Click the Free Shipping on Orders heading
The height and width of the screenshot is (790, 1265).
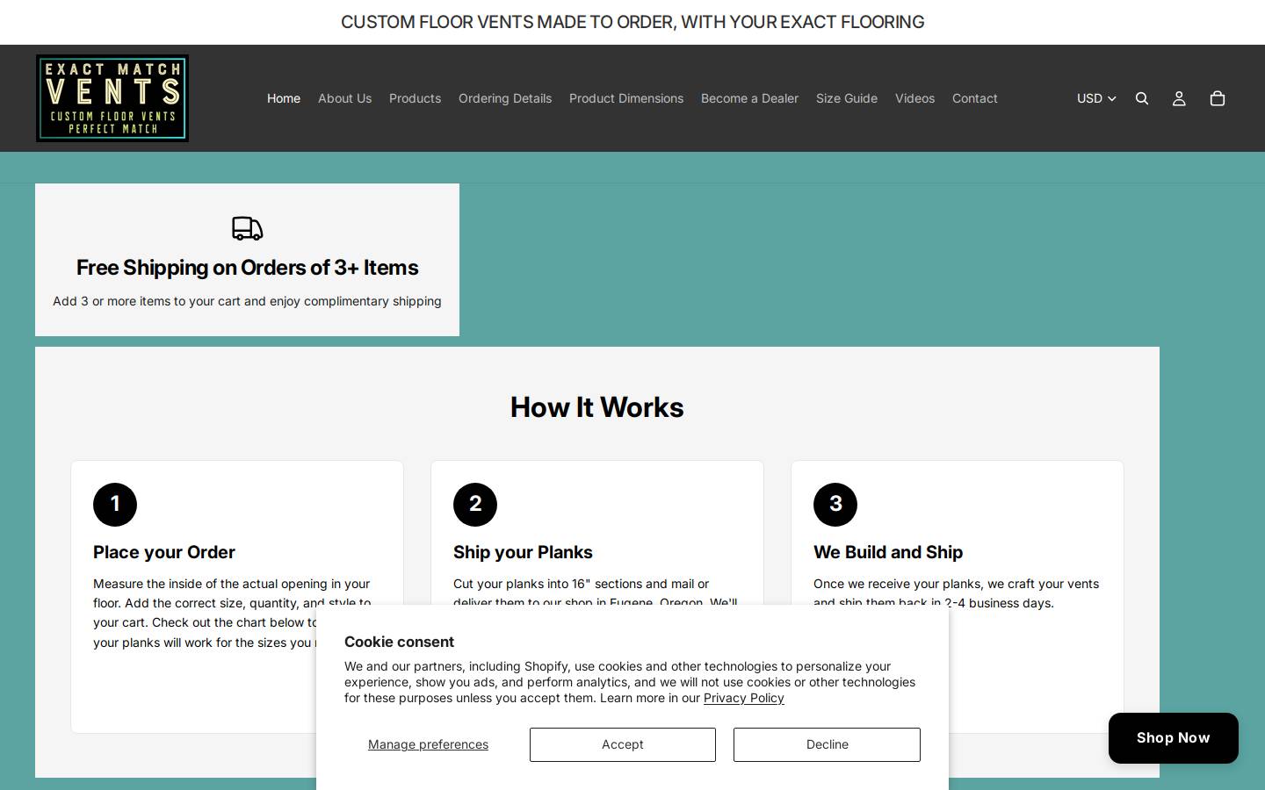(x=247, y=268)
